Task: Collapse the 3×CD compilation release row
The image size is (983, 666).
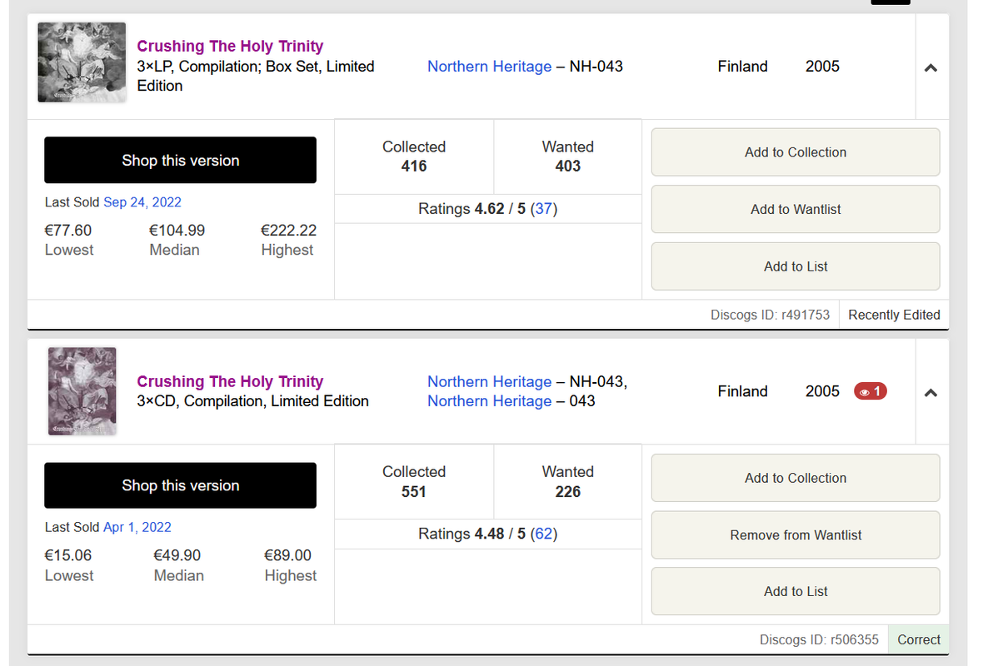Action: tap(931, 392)
